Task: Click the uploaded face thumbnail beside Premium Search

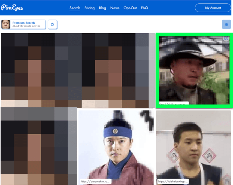Action: pyautogui.click(x=6, y=25)
